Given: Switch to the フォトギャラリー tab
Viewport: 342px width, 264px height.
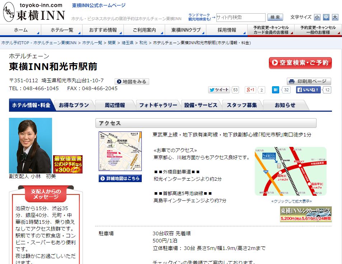Looking at the screenshot, I should [x=158, y=105].
